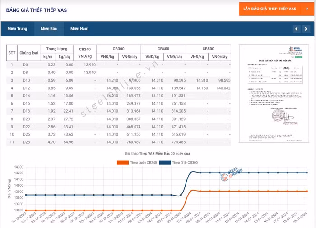
Task: Click the CB300 column header
Action: tap(118, 49)
